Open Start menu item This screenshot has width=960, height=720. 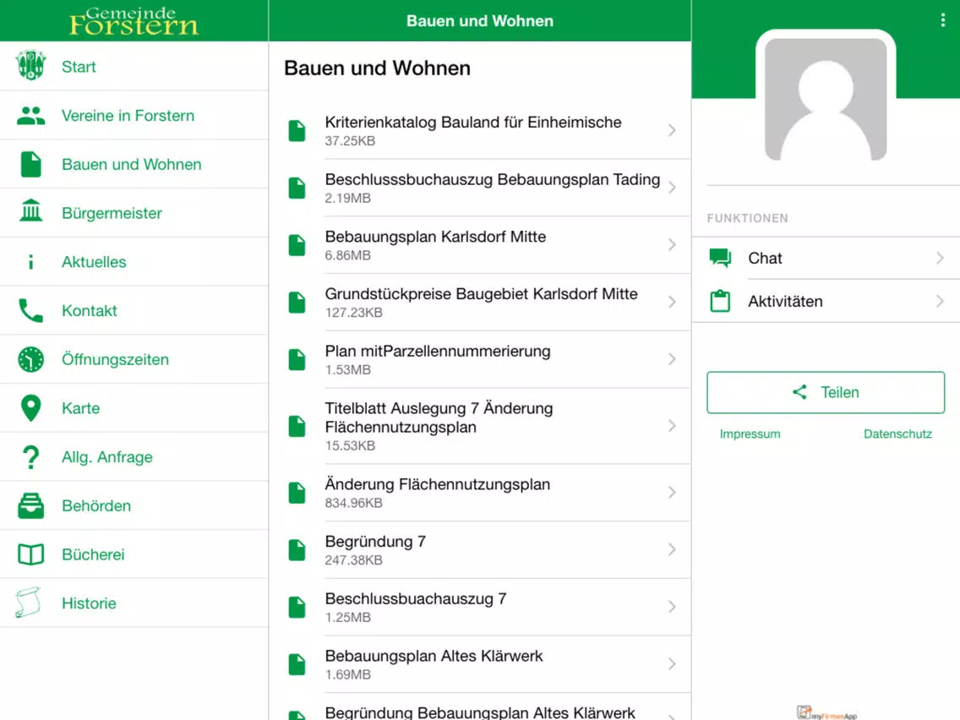134,66
